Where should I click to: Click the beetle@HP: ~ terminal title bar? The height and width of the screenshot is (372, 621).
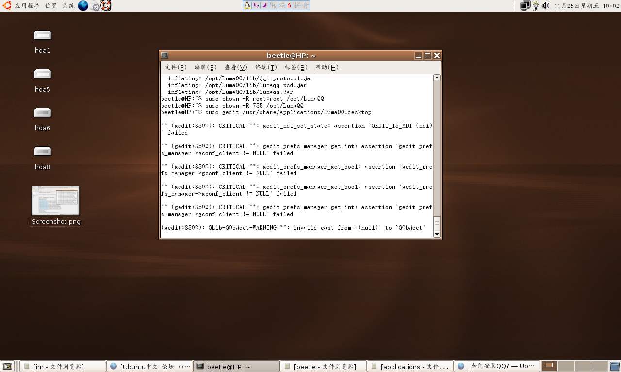pyautogui.click(x=291, y=55)
